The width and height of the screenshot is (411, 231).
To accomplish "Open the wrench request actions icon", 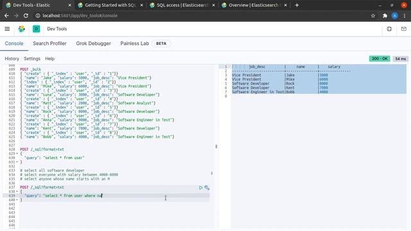I will point(207,187).
